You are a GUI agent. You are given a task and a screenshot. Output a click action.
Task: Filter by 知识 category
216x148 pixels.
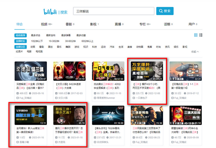coord(86,47)
